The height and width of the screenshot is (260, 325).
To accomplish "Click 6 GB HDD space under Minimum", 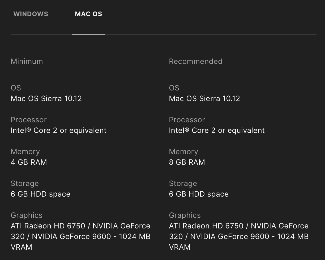I will click(x=41, y=194).
